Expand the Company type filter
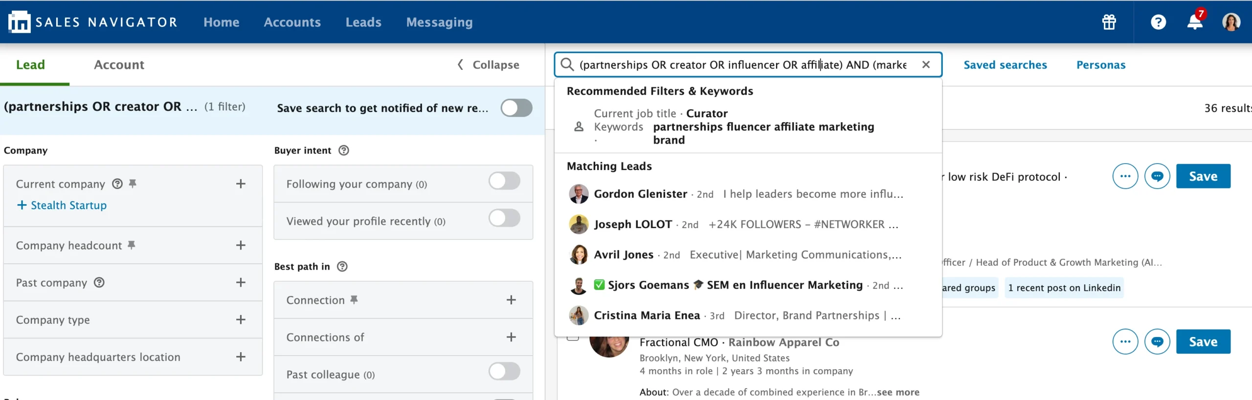1252x400 pixels. coord(241,319)
